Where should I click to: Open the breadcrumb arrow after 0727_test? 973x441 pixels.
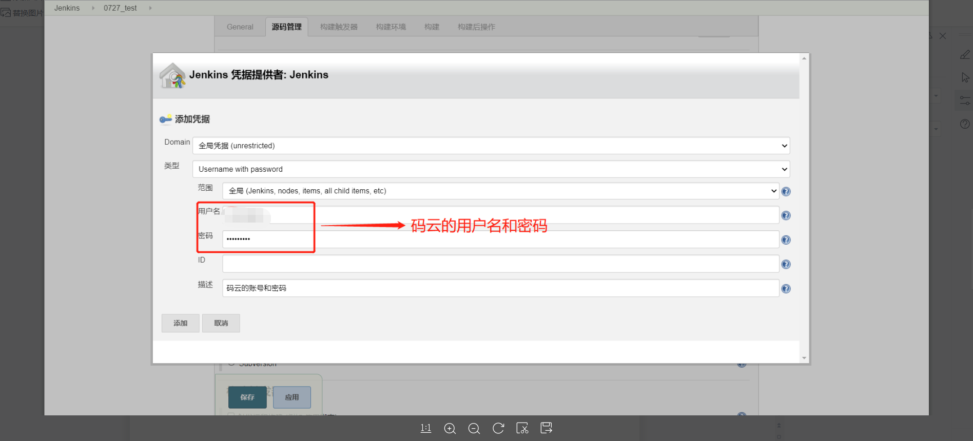coord(150,8)
